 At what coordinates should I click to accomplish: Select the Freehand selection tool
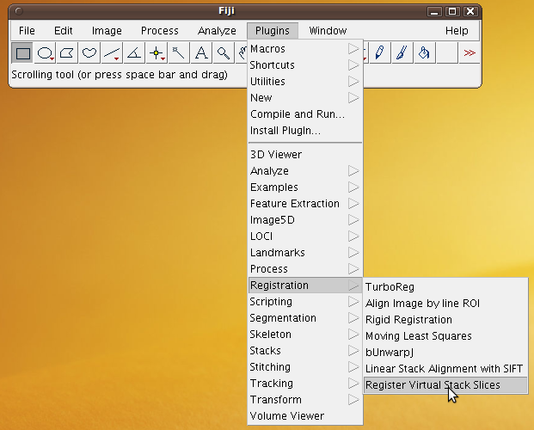tap(89, 52)
